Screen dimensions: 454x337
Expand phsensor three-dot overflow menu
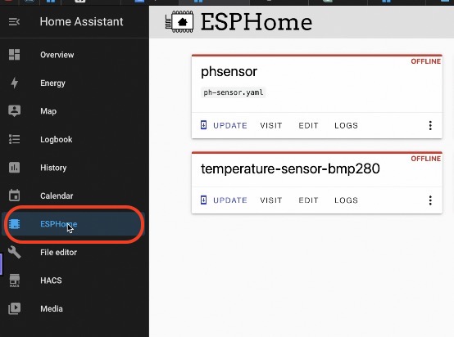[x=430, y=125]
